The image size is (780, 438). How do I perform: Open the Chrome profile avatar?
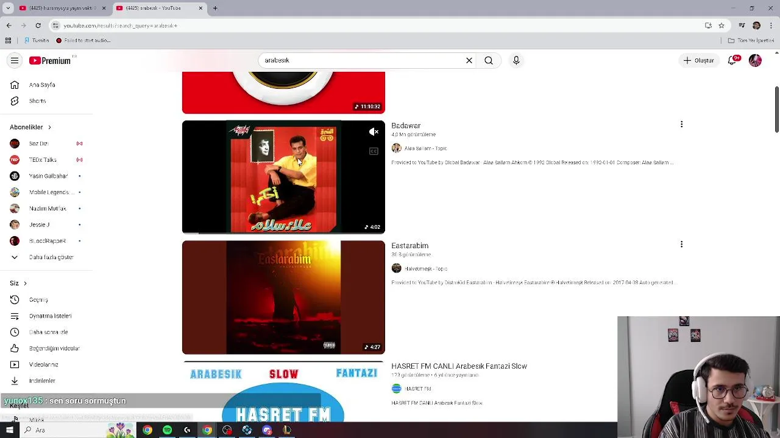[756, 26]
